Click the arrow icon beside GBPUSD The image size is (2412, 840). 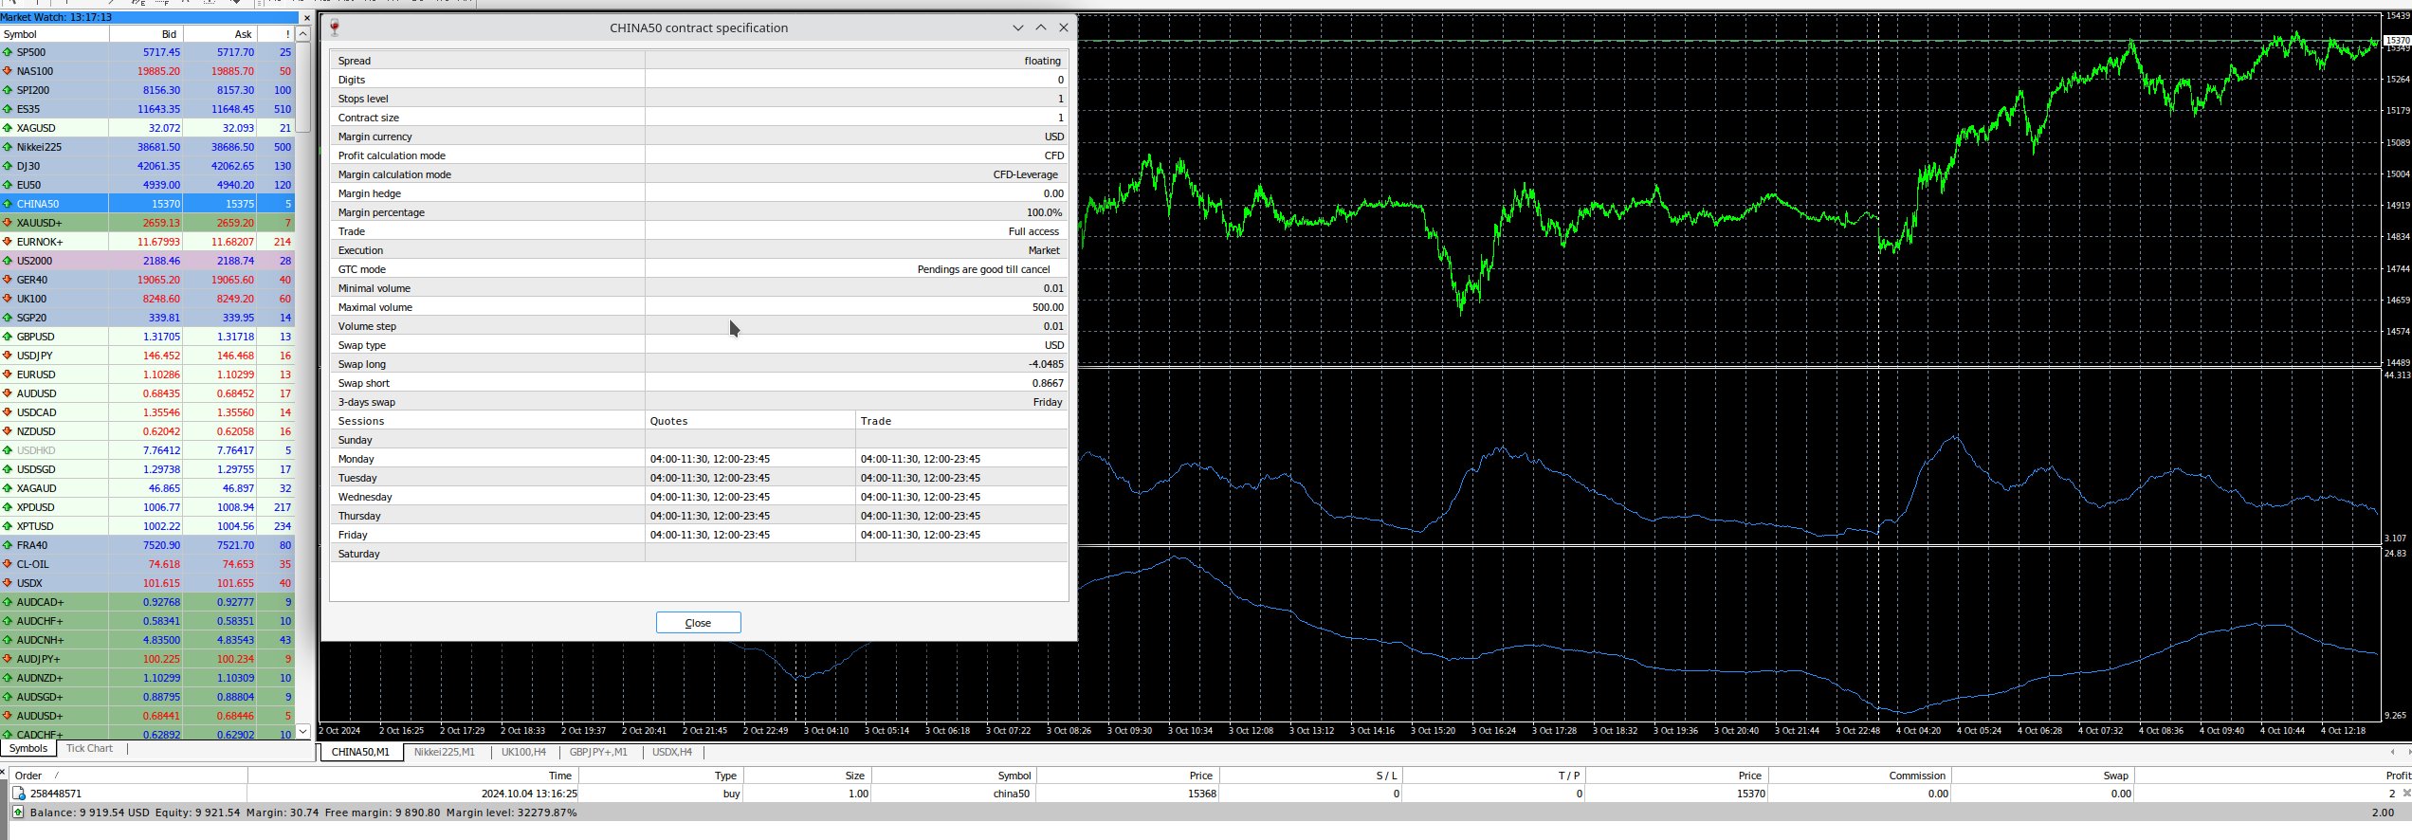click(x=8, y=337)
